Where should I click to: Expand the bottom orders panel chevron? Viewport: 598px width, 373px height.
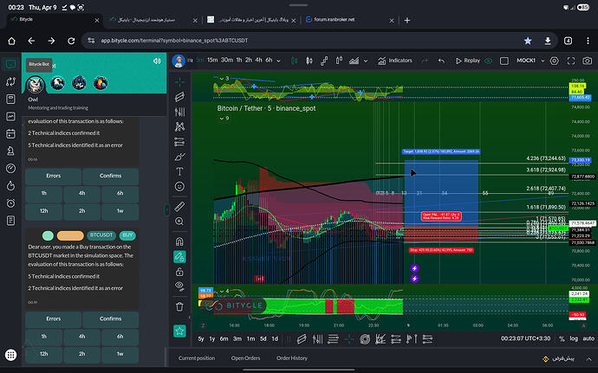point(589,359)
